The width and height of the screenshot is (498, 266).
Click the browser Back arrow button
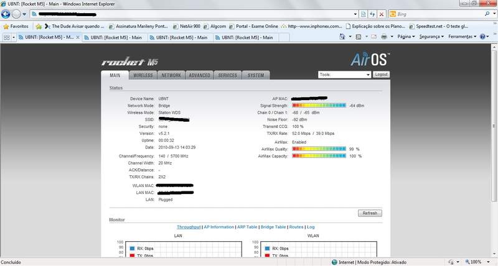[x=6, y=14]
